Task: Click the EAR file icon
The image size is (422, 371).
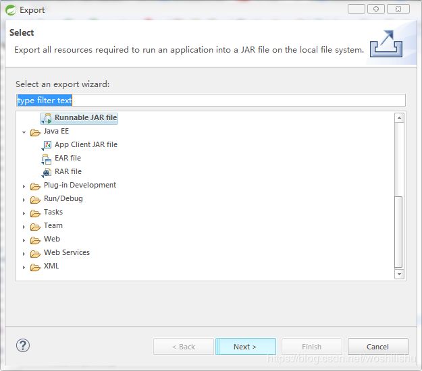Action: pyautogui.click(x=47, y=159)
